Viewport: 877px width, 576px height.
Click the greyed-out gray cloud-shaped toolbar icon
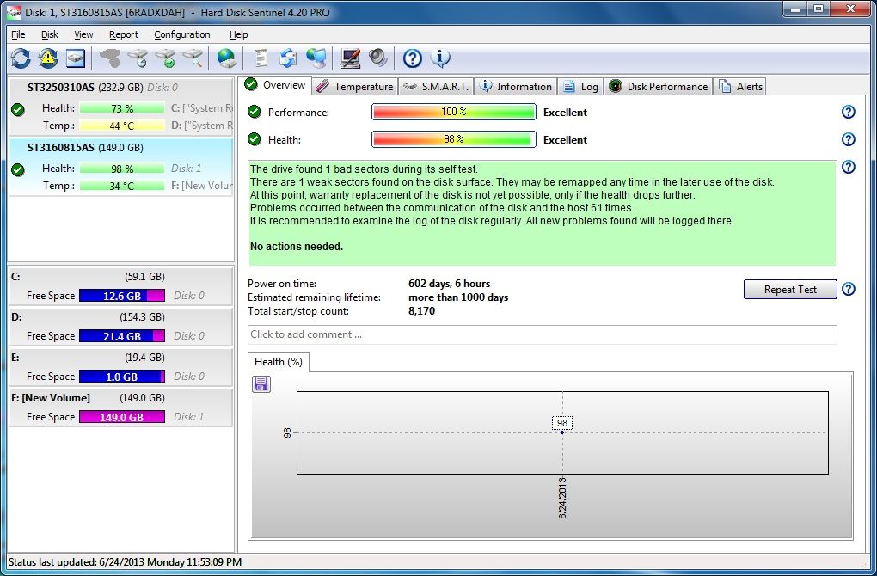[x=110, y=58]
